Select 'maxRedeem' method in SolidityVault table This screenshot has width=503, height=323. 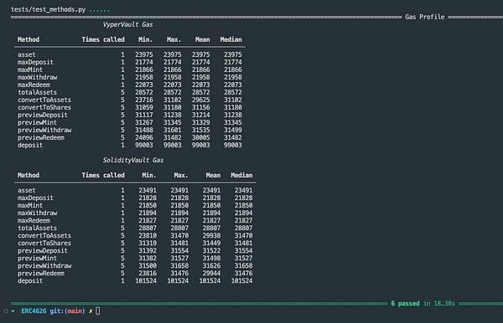[34, 221]
